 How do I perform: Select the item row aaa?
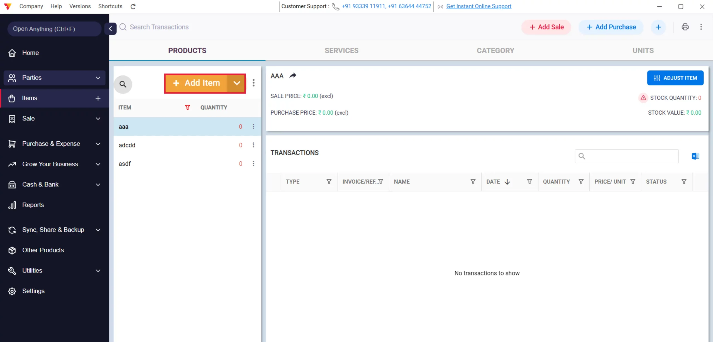point(187,126)
